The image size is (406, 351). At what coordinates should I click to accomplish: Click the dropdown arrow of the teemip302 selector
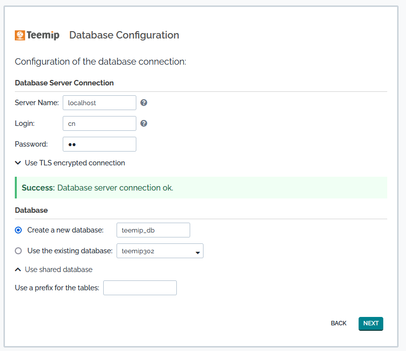click(198, 252)
